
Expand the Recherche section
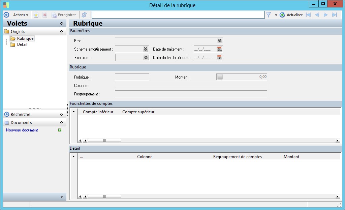point(61,114)
